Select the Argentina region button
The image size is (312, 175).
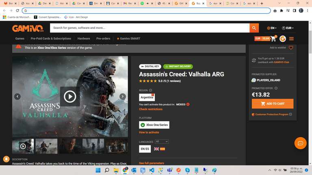pyautogui.click(x=147, y=97)
